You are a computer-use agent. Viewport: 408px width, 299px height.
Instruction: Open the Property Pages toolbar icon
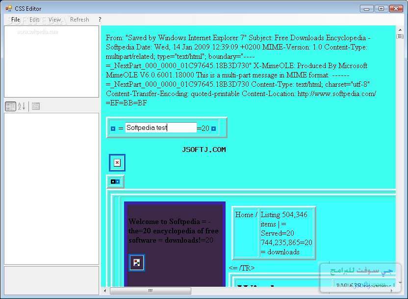click(x=36, y=106)
